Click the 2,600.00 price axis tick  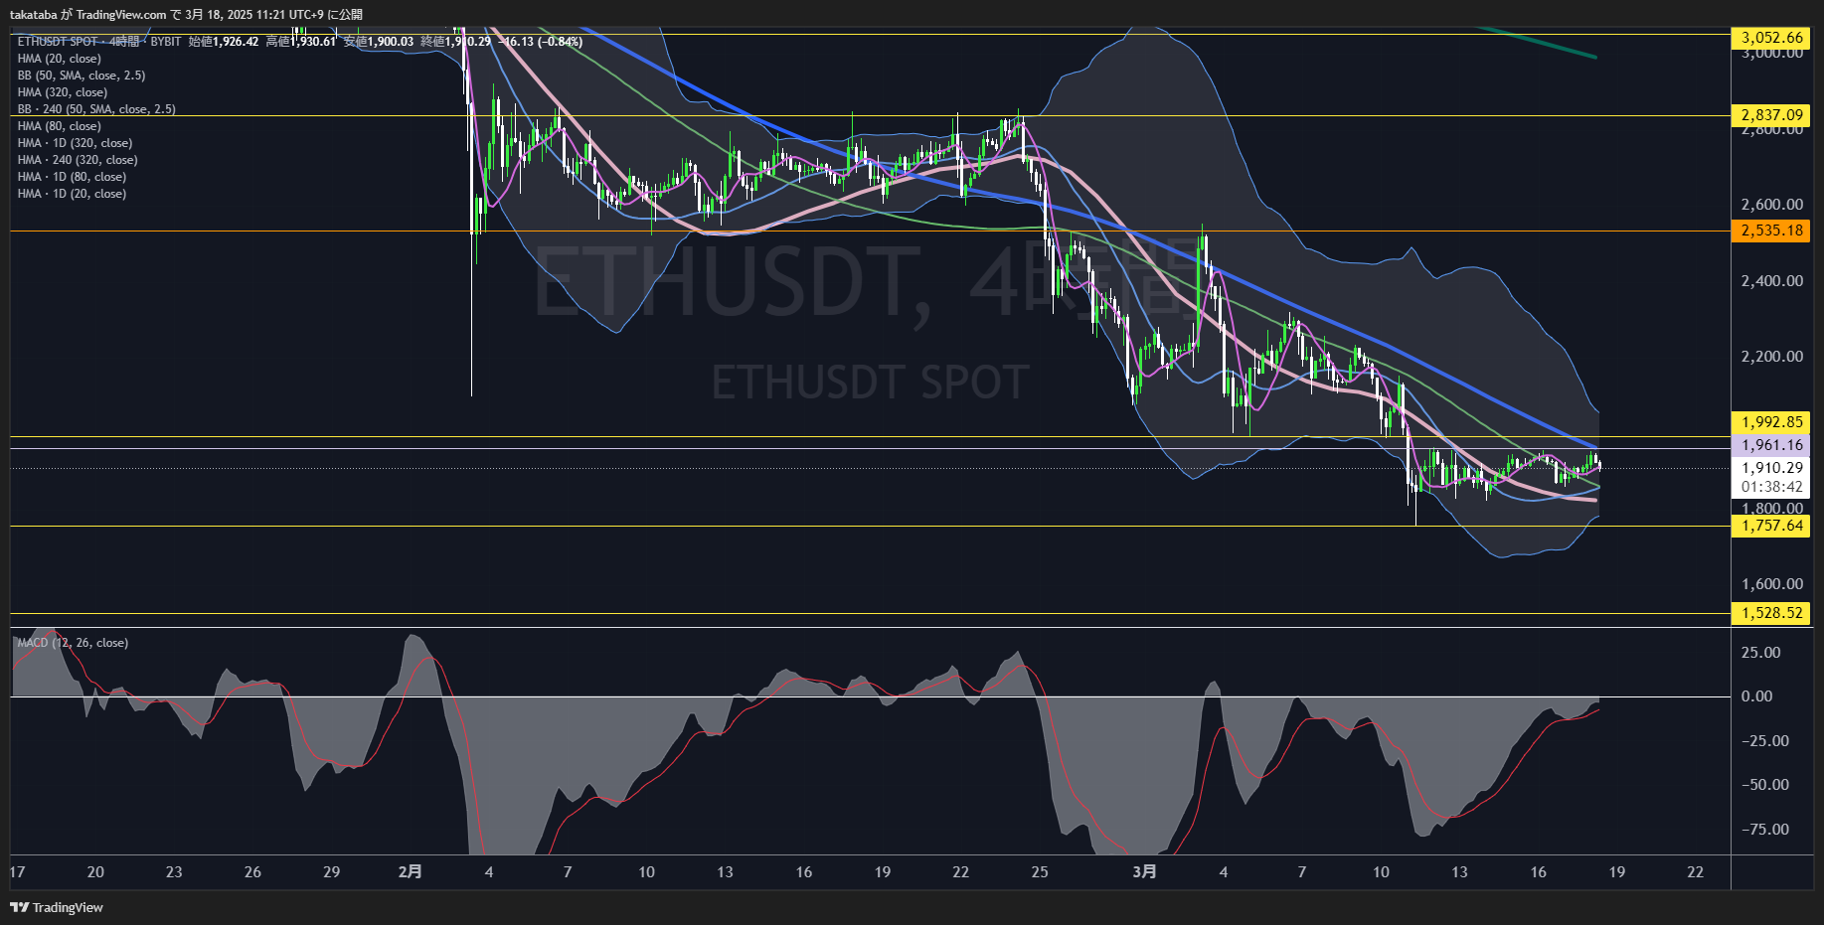tap(1771, 205)
